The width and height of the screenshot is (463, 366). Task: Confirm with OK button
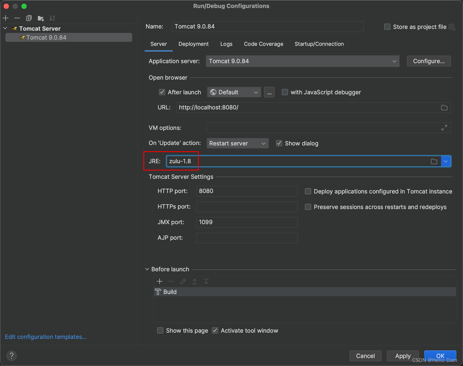point(440,356)
